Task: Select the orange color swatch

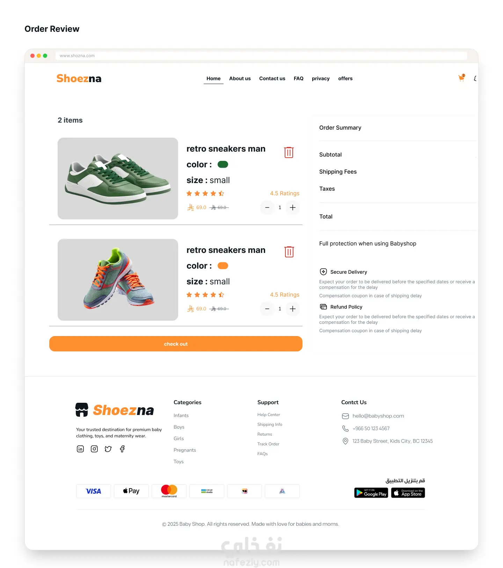Action: pyautogui.click(x=223, y=265)
